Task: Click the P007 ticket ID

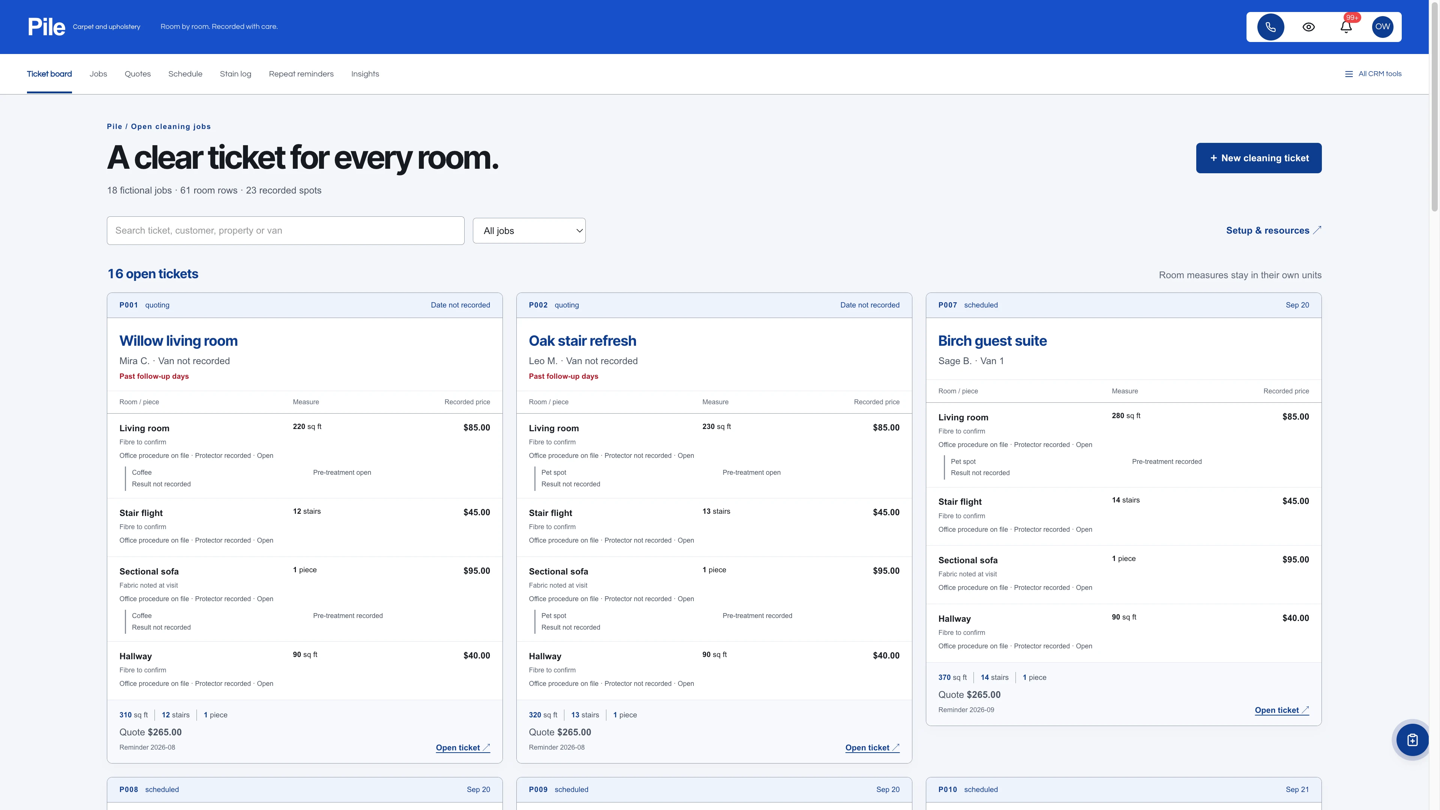Action: tap(948, 305)
